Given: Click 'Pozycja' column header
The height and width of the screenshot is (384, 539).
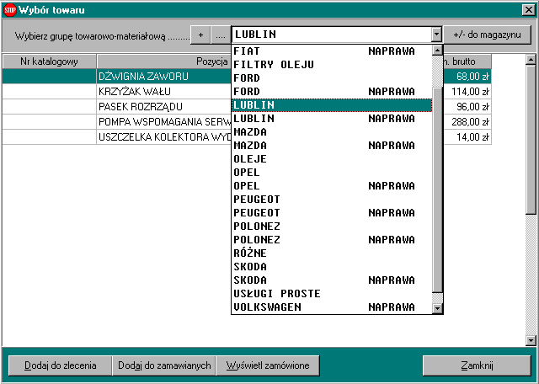Looking at the screenshot, I should point(164,61).
